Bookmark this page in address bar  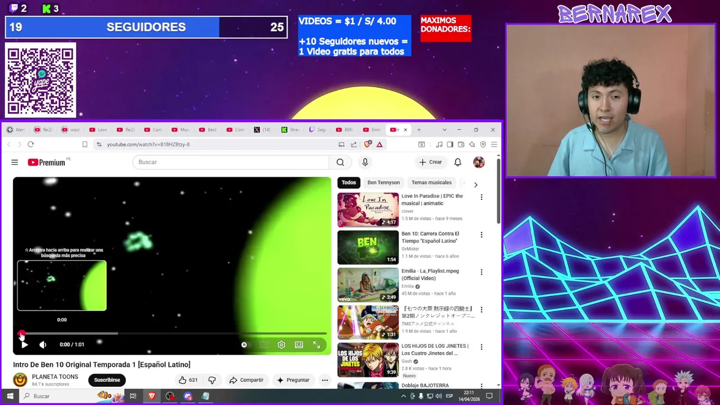tap(85, 145)
